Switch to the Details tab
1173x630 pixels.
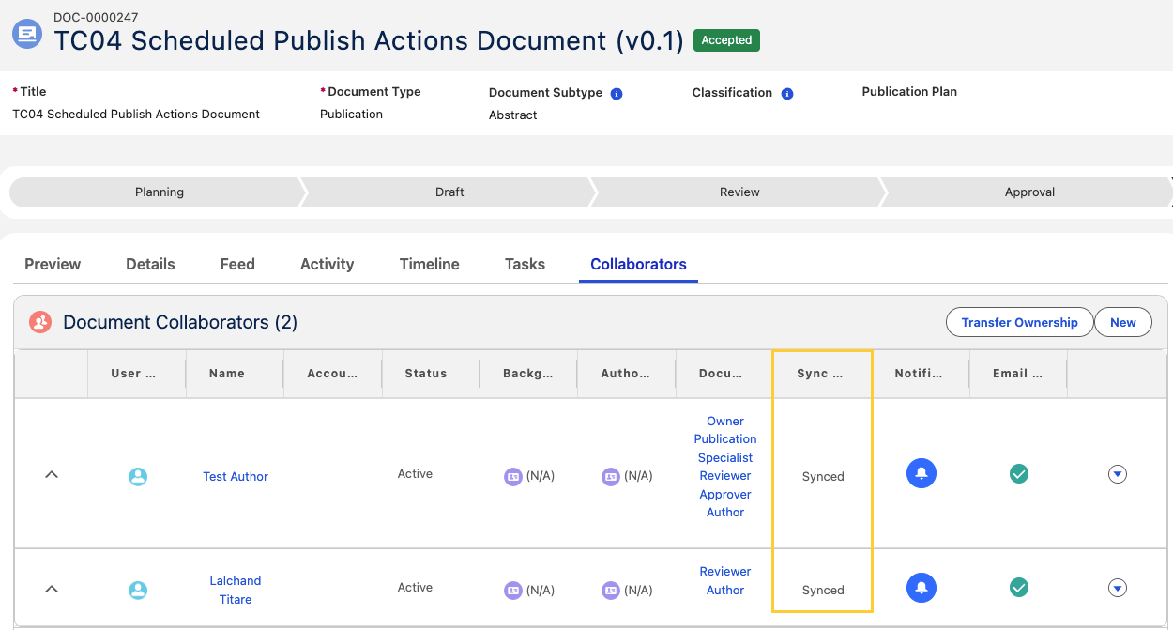click(150, 264)
